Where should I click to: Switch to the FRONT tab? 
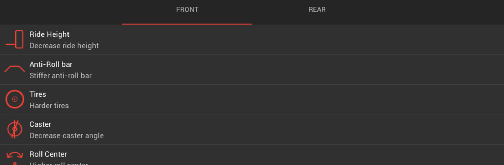[187, 10]
